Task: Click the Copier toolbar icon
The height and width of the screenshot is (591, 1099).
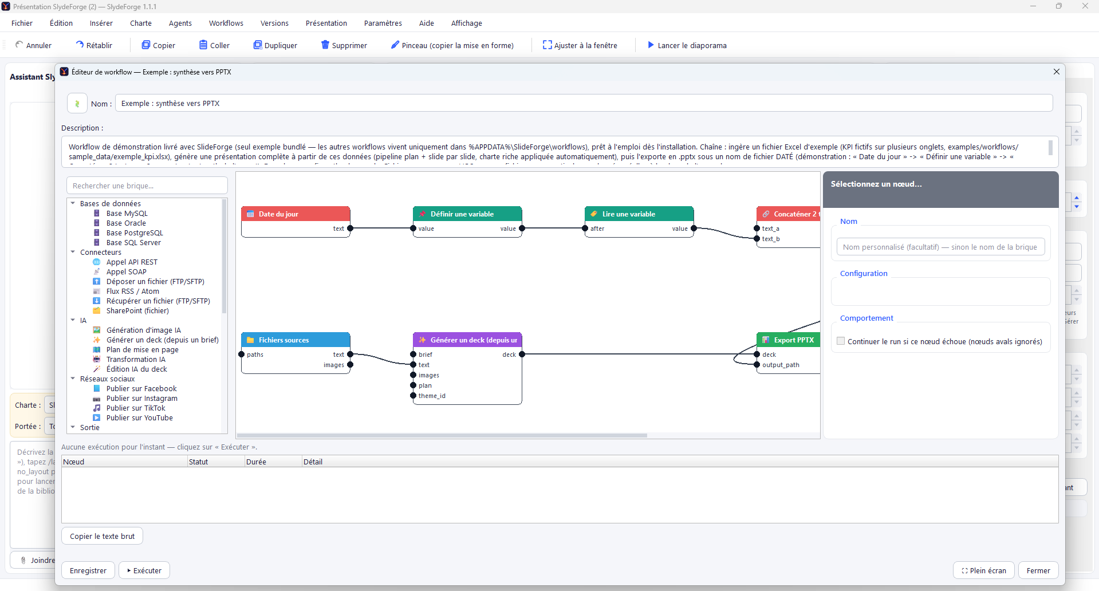Action: coord(146,45)
